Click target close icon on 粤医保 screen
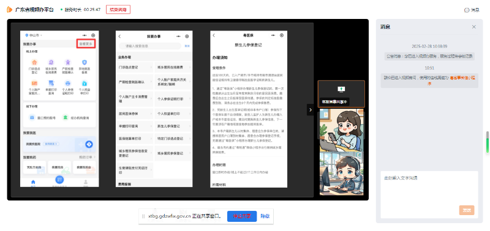The width and height of the screenshot is (490, 231). [282, 35]
